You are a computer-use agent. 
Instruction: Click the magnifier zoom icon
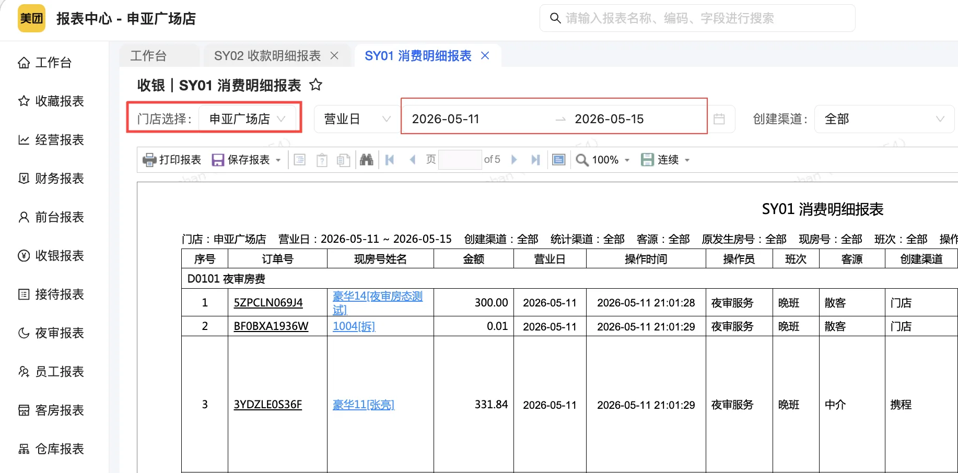click(582, 160)
